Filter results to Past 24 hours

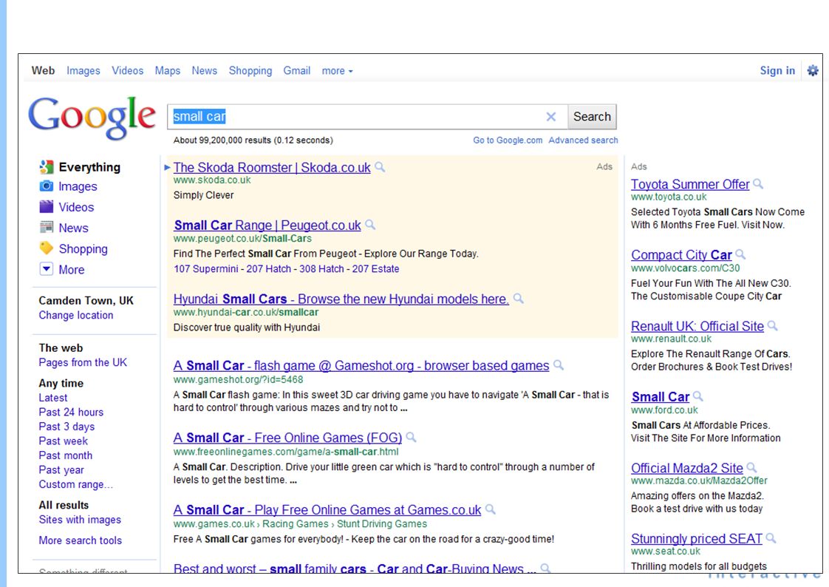71,412
